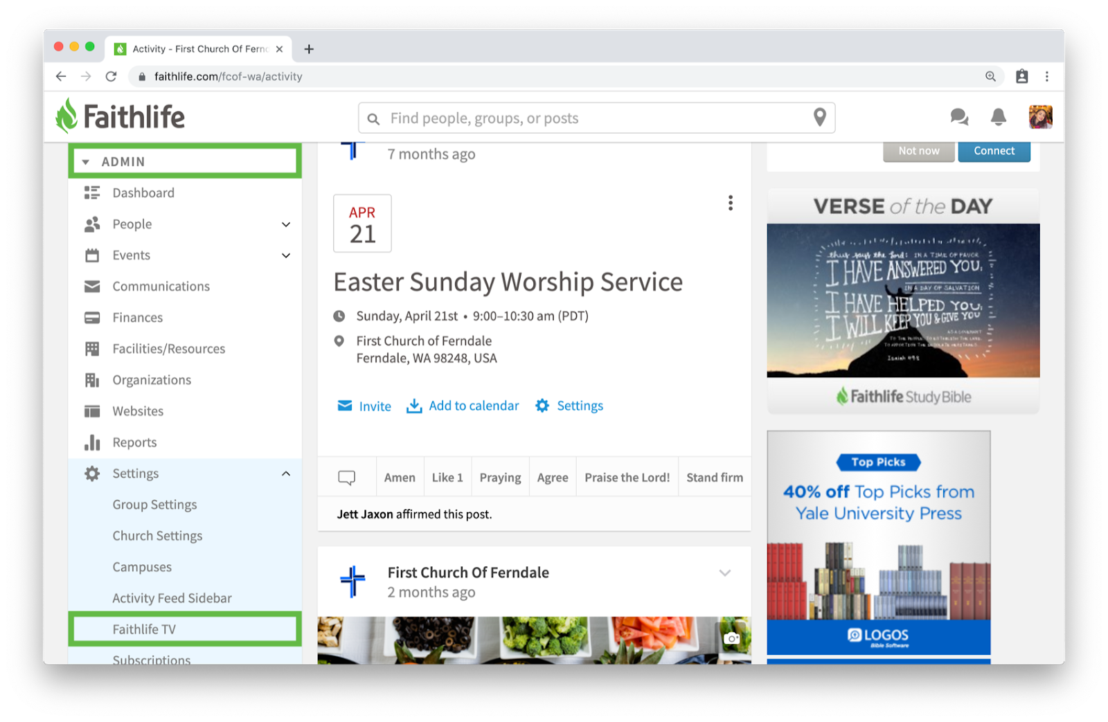The height and width of the screenshot is (722, 1108).
Task: Open the Yale University Press Top Picks ad
Action: pyautogui.click(x=879, y=543)
